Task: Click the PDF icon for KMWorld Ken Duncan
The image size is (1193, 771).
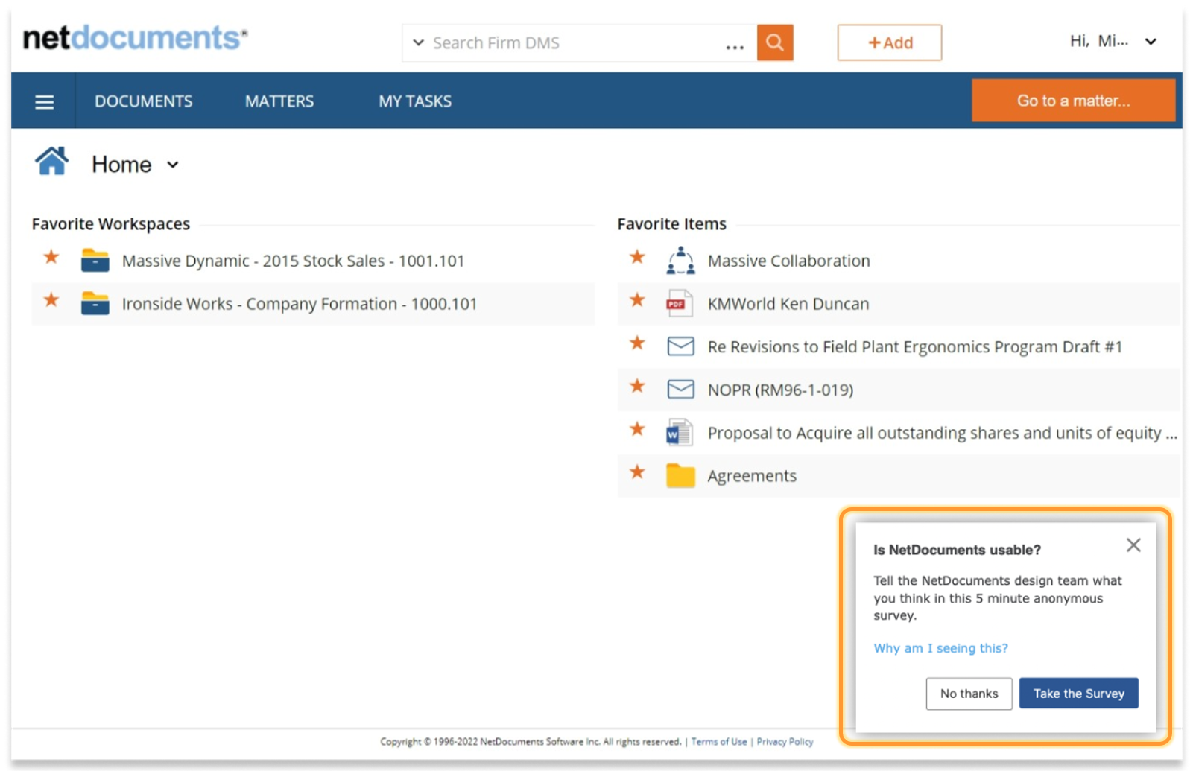Action: (679, 304)
